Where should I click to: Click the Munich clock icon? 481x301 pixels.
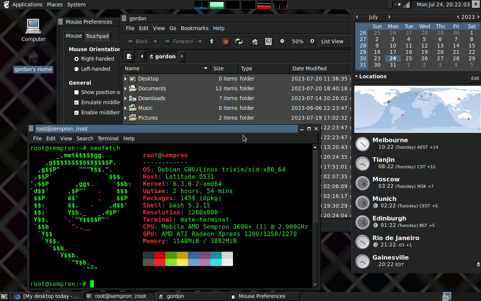click(363, 203)
